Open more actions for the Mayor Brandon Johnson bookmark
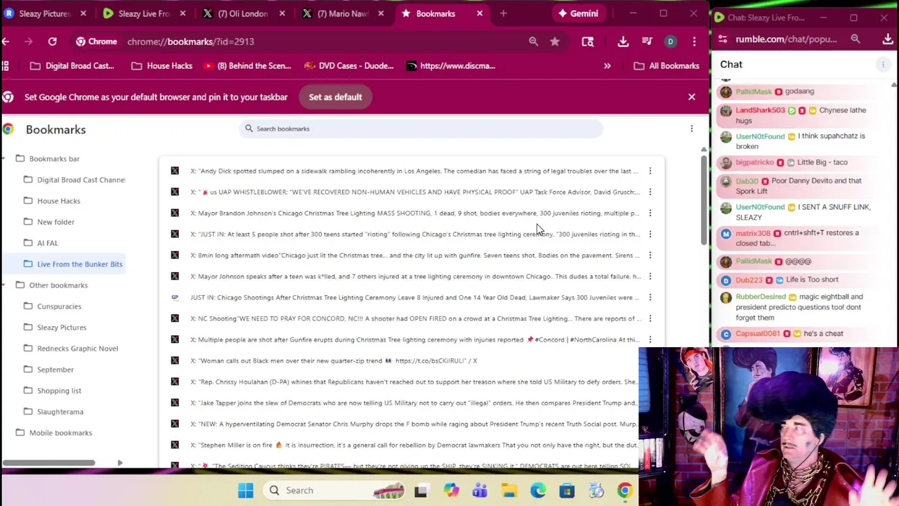Viewport: 899px width, 506px height. click(x=650, y=213)
